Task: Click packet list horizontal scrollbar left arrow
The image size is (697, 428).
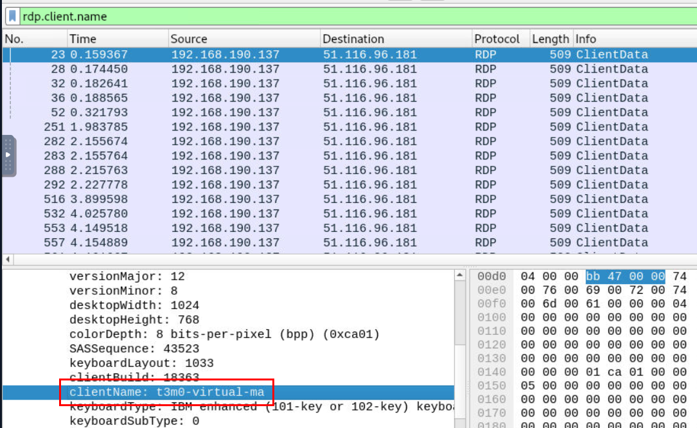Action: click(x=8, y=260)
